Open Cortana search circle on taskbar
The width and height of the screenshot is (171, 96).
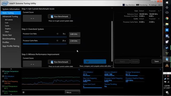point(167,7)
